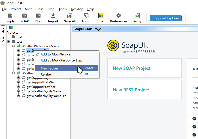
Task: Expand the getSupportDataSet operation node
Action: pos(18,82)
